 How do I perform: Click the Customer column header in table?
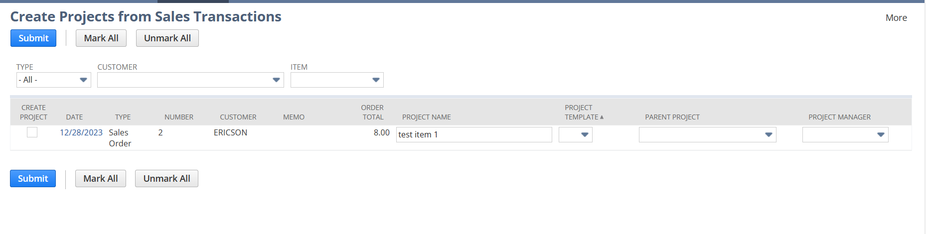(238, 117)
